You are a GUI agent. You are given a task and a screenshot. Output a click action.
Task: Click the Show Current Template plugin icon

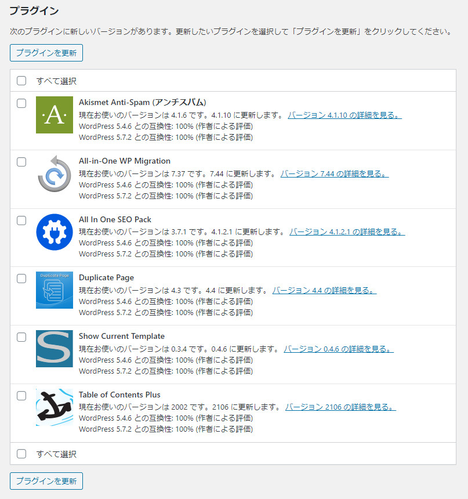[x=55, y=349]
